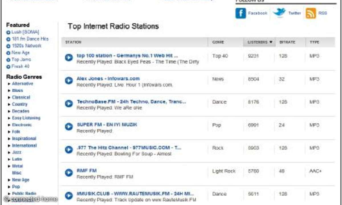Click the Rock genre cell
Viewport: 342px width, 205px height.
218,148
